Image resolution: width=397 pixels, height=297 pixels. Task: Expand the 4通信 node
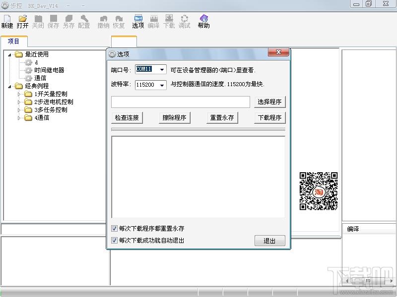[x=19, y=118]
